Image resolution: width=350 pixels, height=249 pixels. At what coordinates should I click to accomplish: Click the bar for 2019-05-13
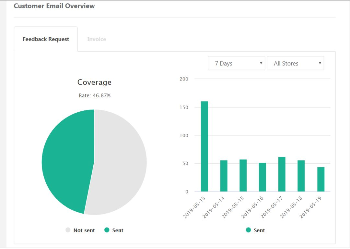[x=204, y=146]
